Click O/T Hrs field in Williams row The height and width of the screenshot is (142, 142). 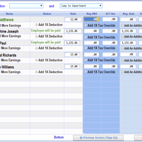click(110, 66)
